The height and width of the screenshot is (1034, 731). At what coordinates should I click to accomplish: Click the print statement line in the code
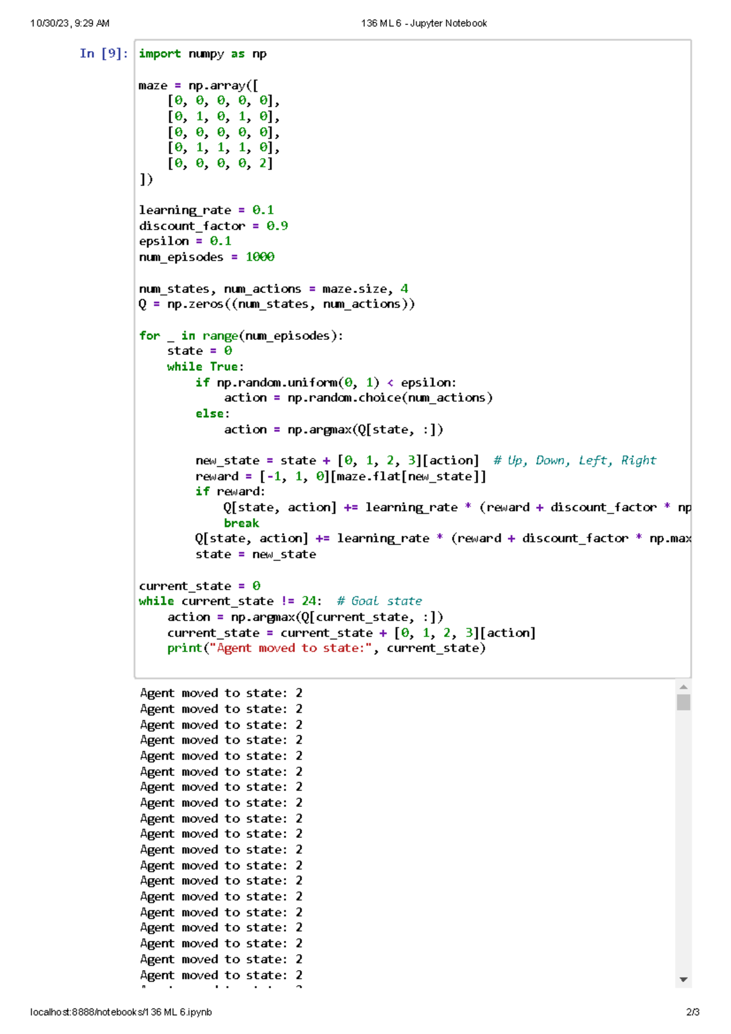tap(326, 648)
